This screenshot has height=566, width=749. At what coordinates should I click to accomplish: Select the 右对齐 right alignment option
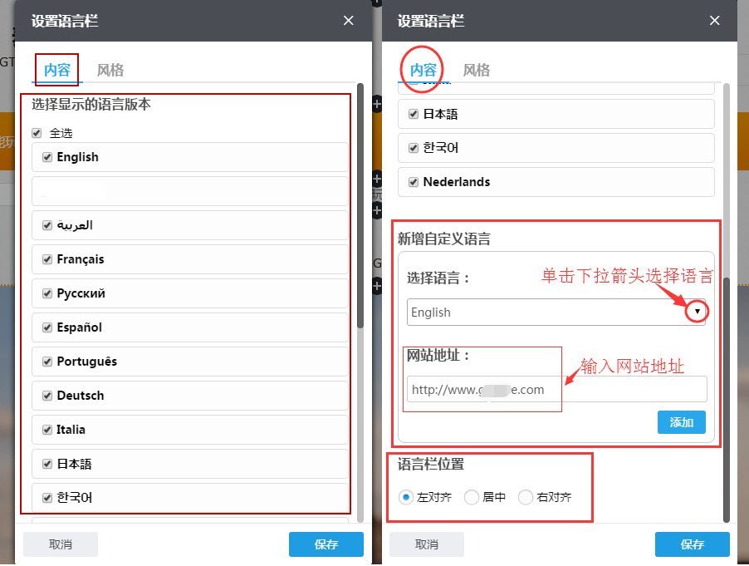click(x=526, y=497)
